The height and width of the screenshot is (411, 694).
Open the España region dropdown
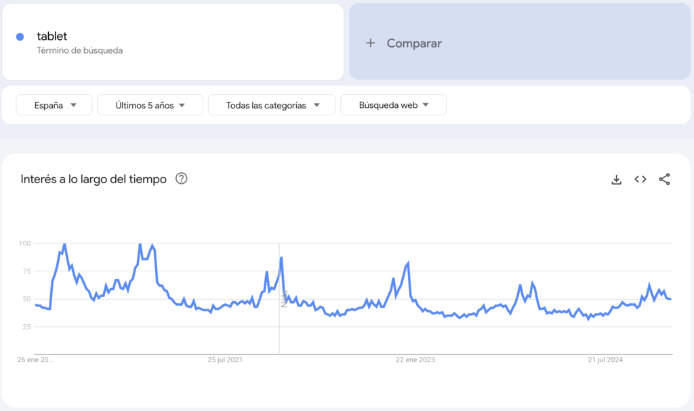coord(54,104)
